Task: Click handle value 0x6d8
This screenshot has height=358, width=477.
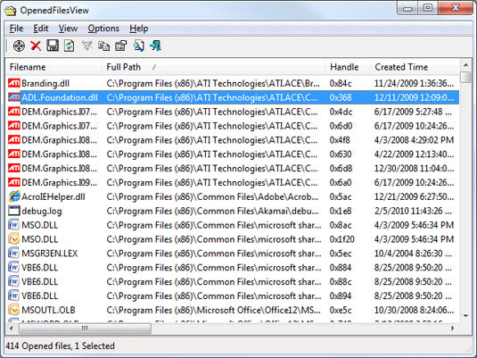Action: [x=341, y=169]
